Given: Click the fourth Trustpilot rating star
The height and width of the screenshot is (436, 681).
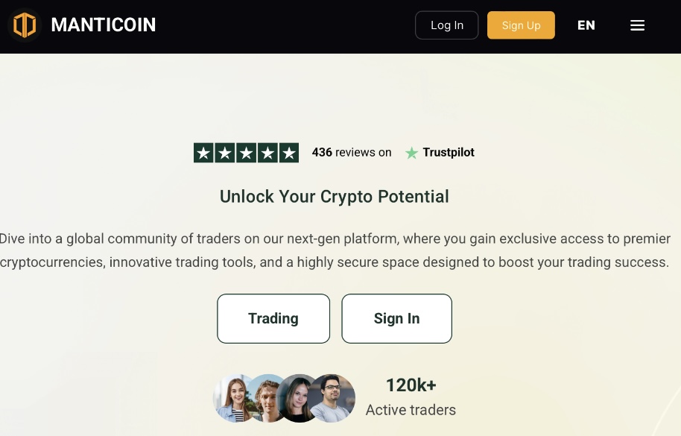Looking at the screenshot, I should point(267,153).
